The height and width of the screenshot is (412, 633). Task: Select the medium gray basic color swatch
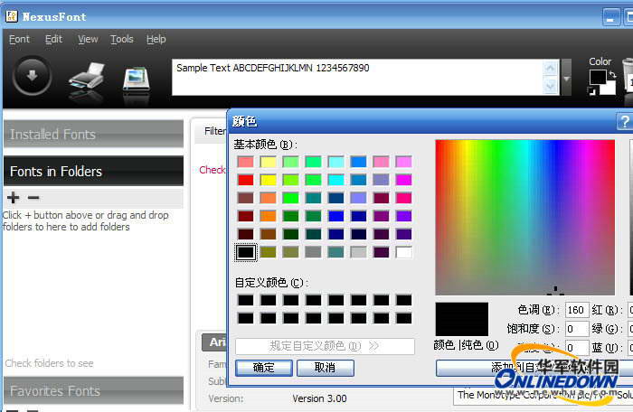click(313, 252)
